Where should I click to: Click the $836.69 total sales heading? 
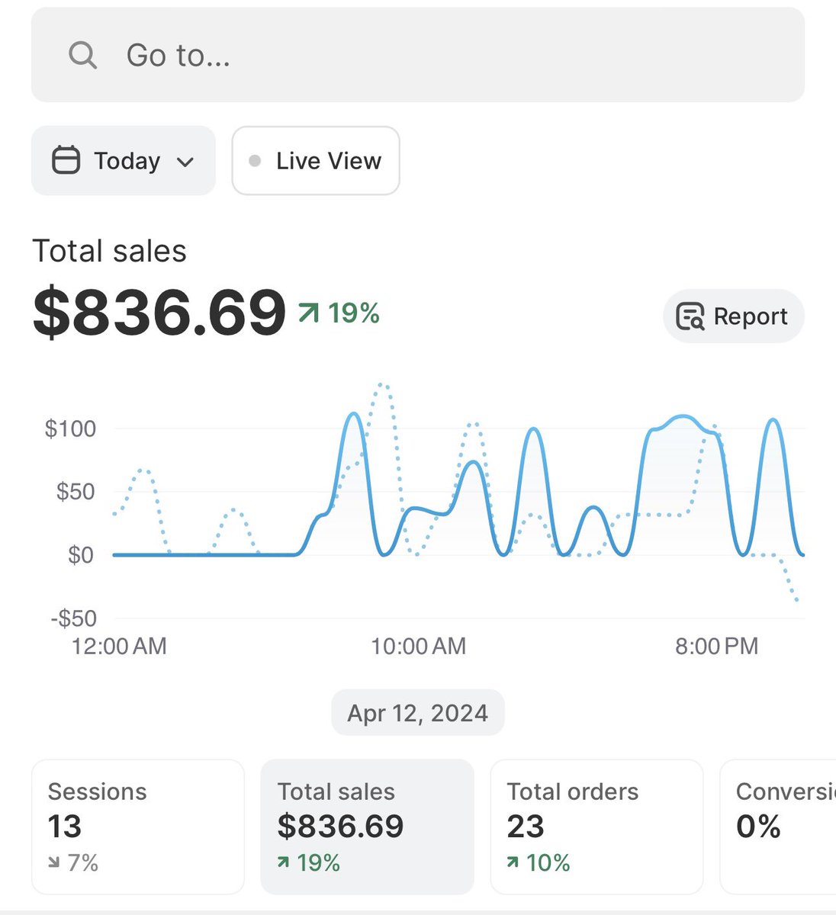(x=159, y=313)
